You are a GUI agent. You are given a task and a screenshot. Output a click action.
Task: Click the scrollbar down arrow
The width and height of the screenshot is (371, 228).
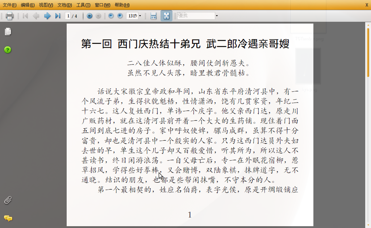click(368, 225)
